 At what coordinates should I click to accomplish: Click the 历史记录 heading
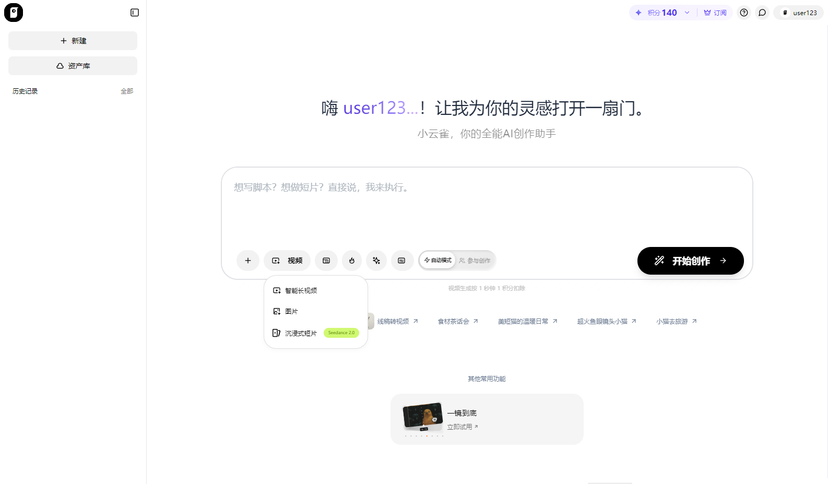pos(25,91)
